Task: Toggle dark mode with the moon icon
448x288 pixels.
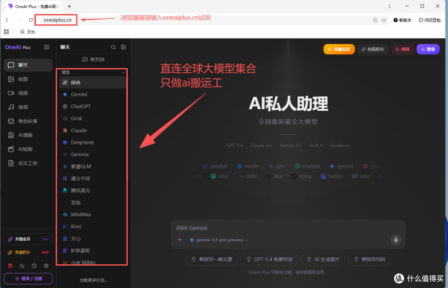Action: click(22, 266)
